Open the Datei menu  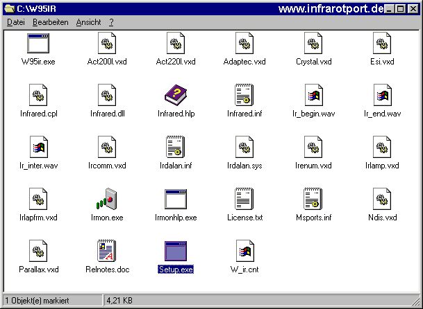coord(15,22)
